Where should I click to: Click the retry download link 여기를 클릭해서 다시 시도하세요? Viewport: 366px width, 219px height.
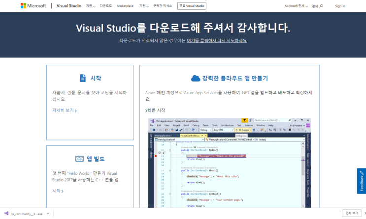click(x=217, y=40)
